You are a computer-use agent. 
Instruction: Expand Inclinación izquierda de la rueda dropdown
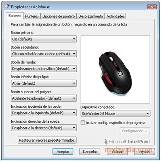coord(44,113)
